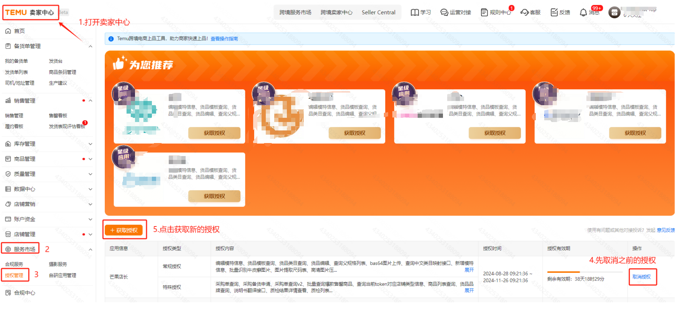Click the 账户资金 wallet icon

coord(8,219)
